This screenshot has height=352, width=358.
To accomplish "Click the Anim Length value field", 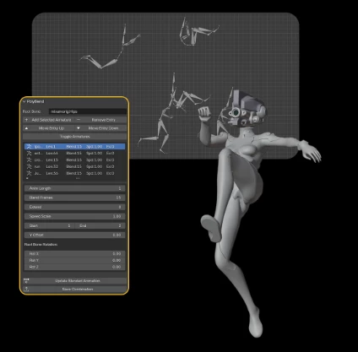I will coord(74,188).
